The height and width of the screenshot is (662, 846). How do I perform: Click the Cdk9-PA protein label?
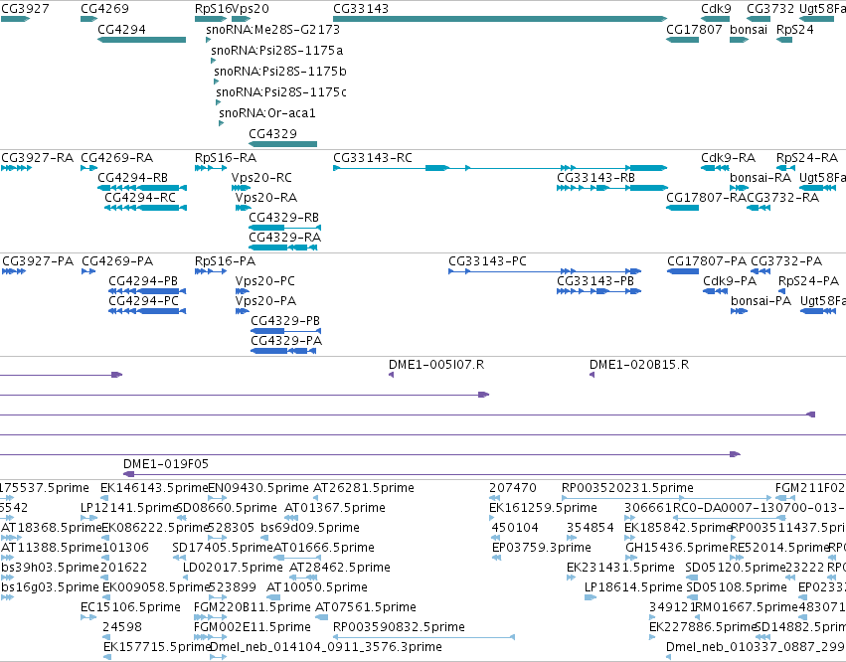(x=730, y=281)
